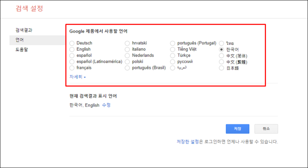Click the 취소 cancel button

266,129
